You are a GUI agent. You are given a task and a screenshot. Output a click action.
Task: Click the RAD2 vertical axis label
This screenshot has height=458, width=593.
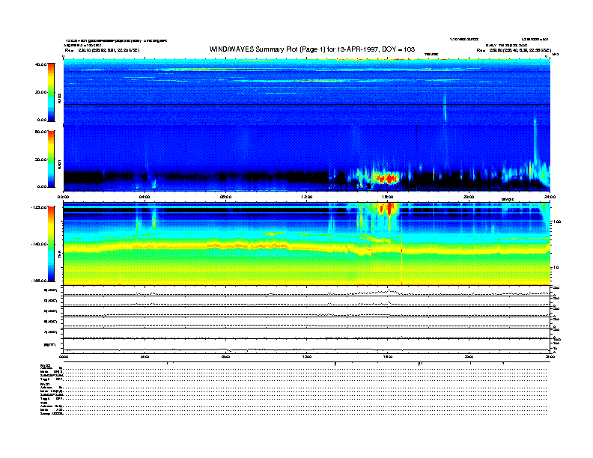click(59, 98)
